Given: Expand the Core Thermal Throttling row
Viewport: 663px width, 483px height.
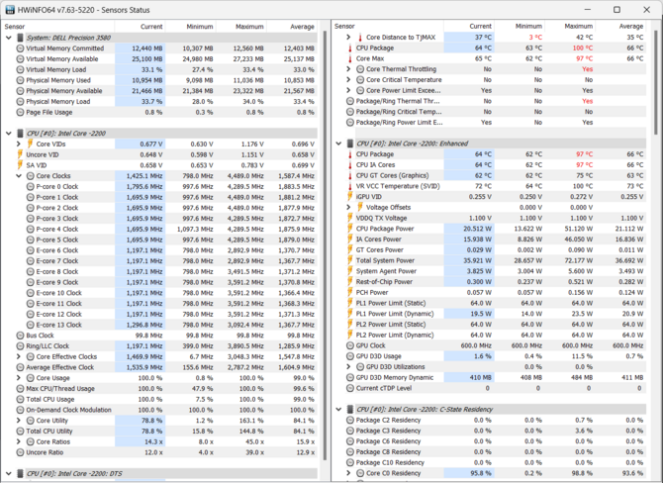Looking at the screenshot, I should click(348, 69).
